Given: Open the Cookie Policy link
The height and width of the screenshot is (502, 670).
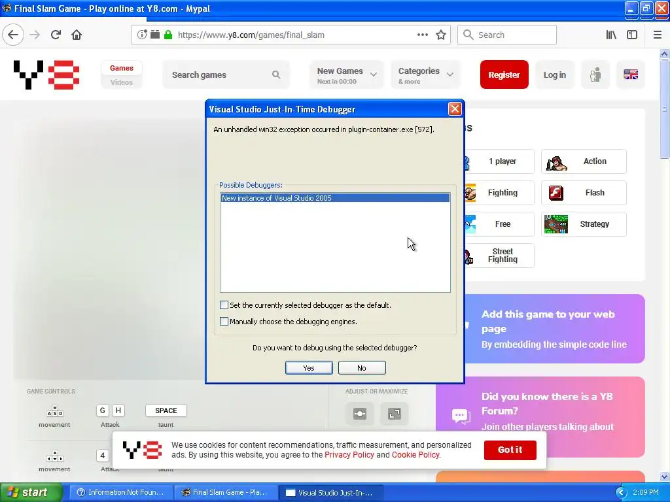Looking at the screenshot, I should pyautogui.click(x=415, y=455).
